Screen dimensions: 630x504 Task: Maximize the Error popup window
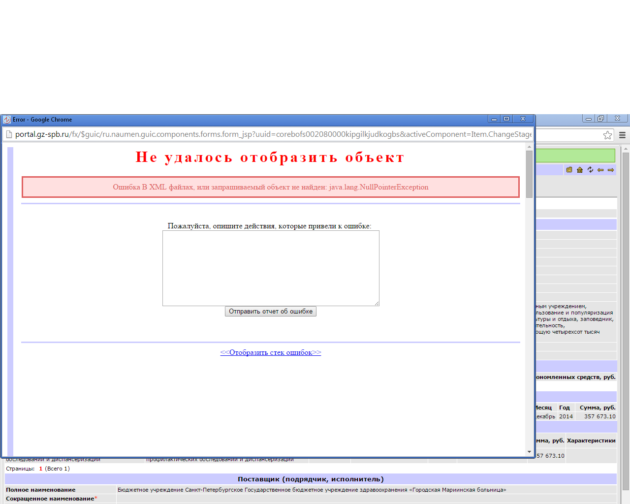click(506, 119)
